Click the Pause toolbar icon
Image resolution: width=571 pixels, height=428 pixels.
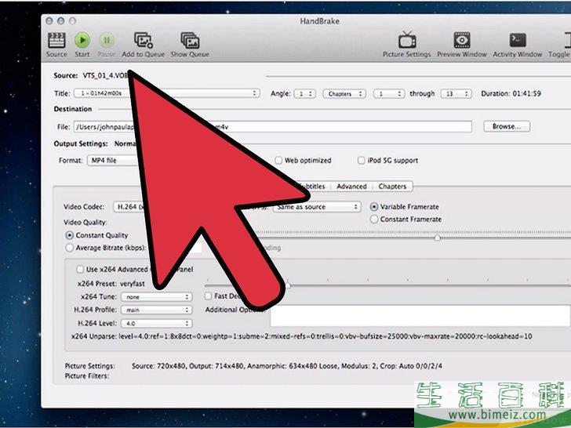coord(107,40)
